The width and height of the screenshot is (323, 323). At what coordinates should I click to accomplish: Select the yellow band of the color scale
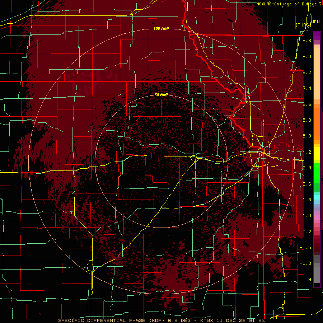317,154
